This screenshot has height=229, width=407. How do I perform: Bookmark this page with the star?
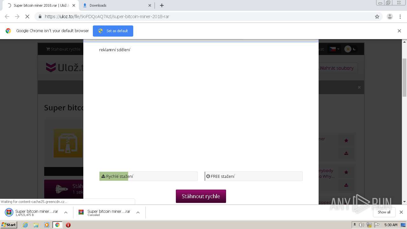tap(377, 17)
